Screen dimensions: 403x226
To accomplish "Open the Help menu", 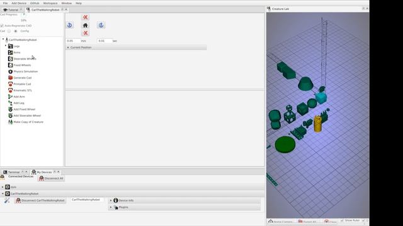I will 78,3.
